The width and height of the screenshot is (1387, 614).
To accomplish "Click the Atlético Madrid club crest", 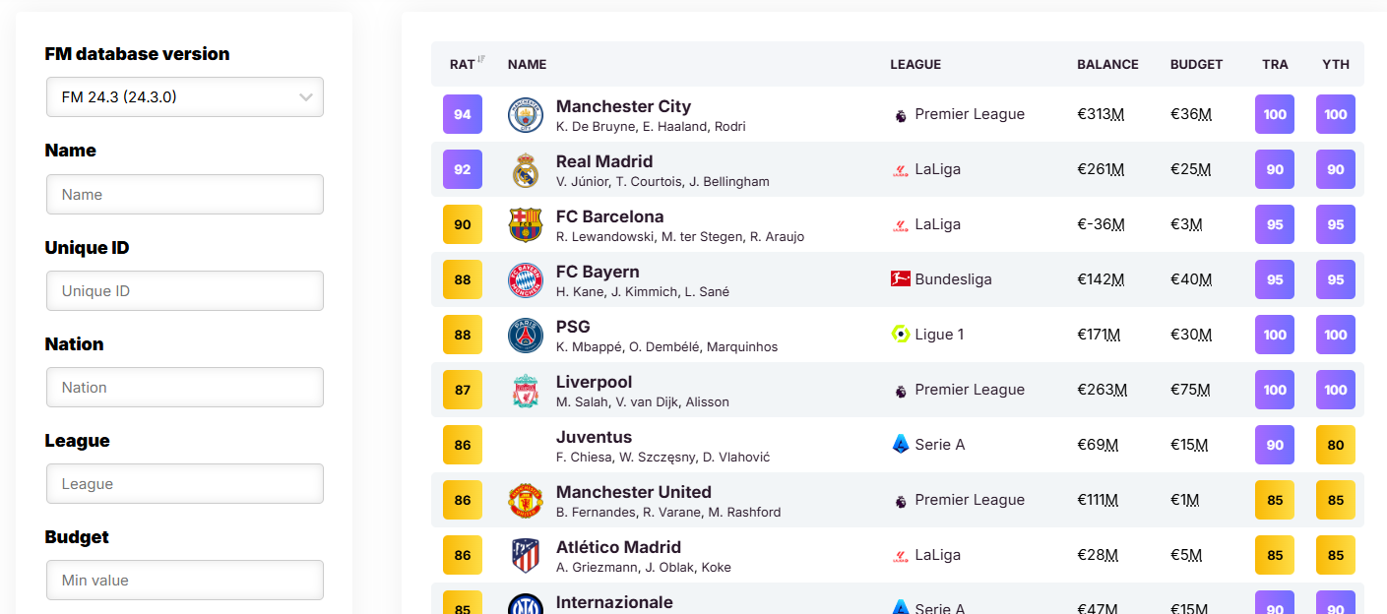I will pos(526,556).
